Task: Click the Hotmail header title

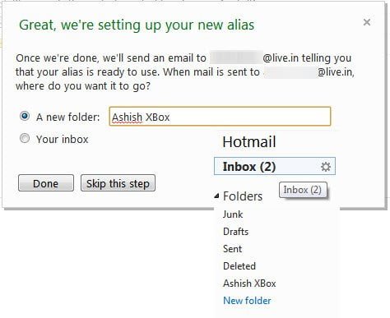Action: tap(249, 142)
